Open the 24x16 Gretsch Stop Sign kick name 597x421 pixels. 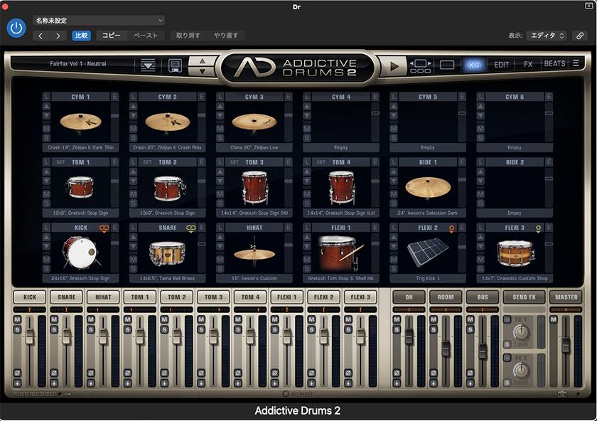click(80, 278)
